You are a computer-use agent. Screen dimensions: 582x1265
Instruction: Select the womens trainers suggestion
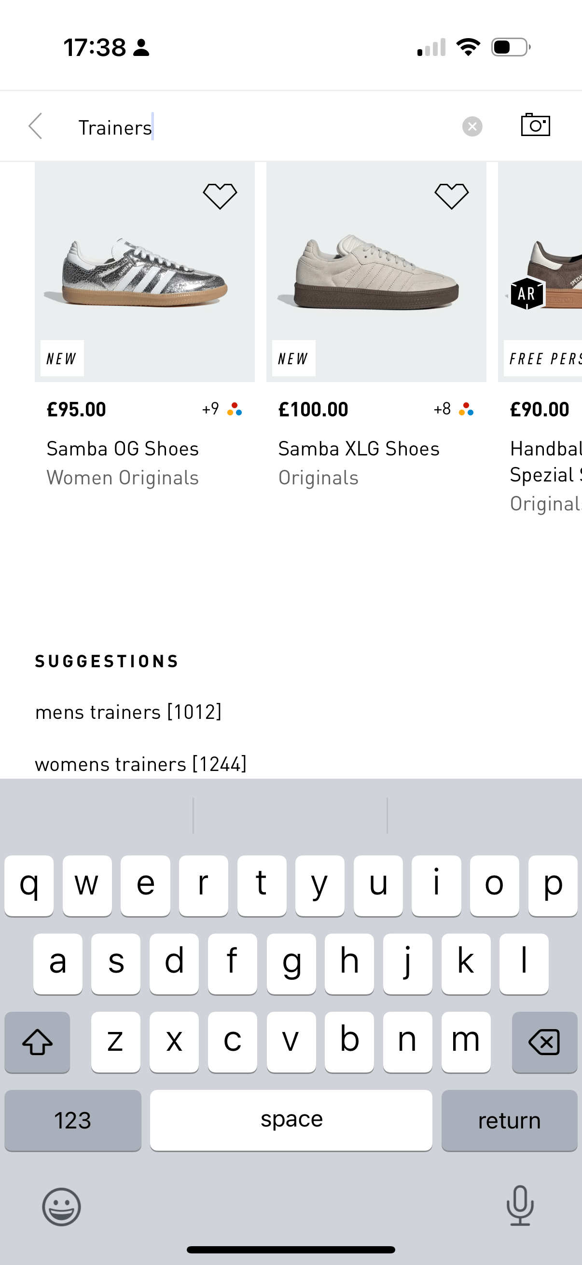coord(141,763)
